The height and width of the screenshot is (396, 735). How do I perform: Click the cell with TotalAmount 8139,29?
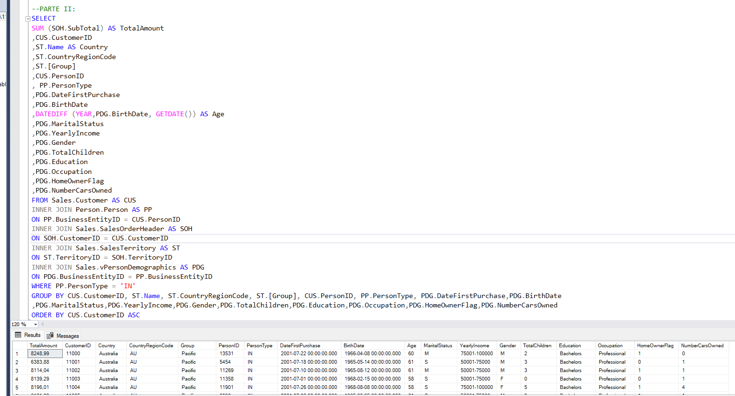[x=45, y=379]
